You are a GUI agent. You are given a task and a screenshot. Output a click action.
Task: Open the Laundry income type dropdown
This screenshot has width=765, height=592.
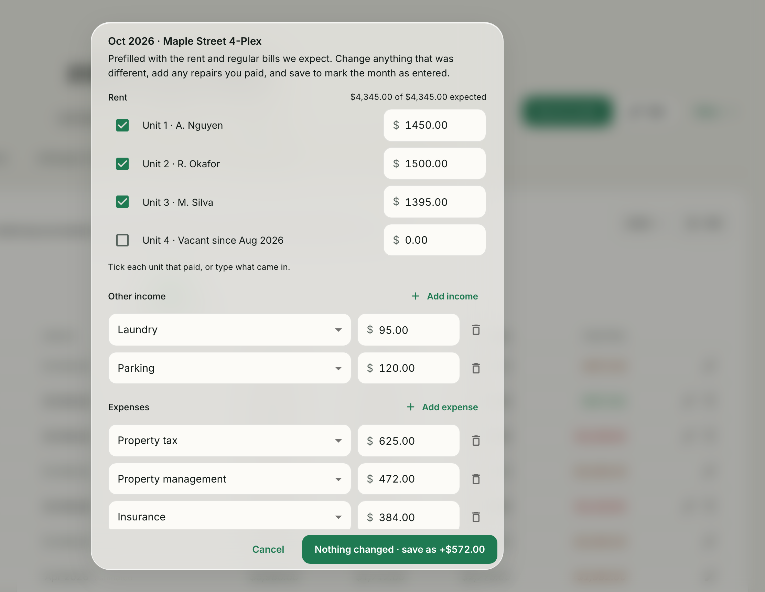click(229, 330)
